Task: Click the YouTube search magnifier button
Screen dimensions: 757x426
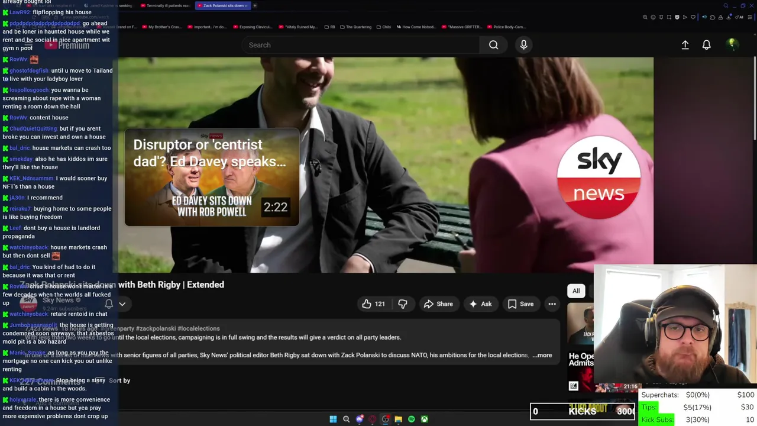Action: coord(493,45)
